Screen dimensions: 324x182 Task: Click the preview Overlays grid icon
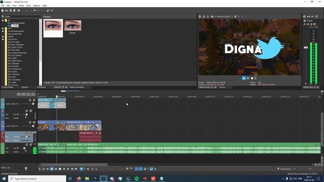tap(235, 17)
